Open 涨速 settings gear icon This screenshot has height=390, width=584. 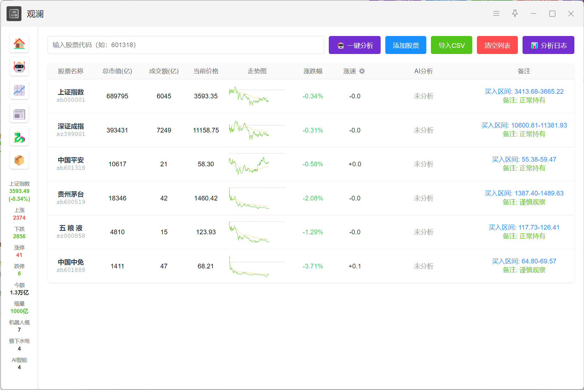click(362, 71)
